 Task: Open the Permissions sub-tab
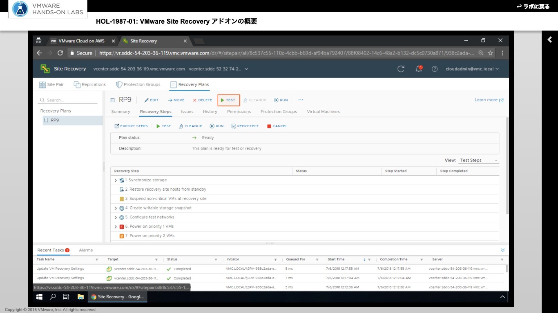tap(239, 112)
